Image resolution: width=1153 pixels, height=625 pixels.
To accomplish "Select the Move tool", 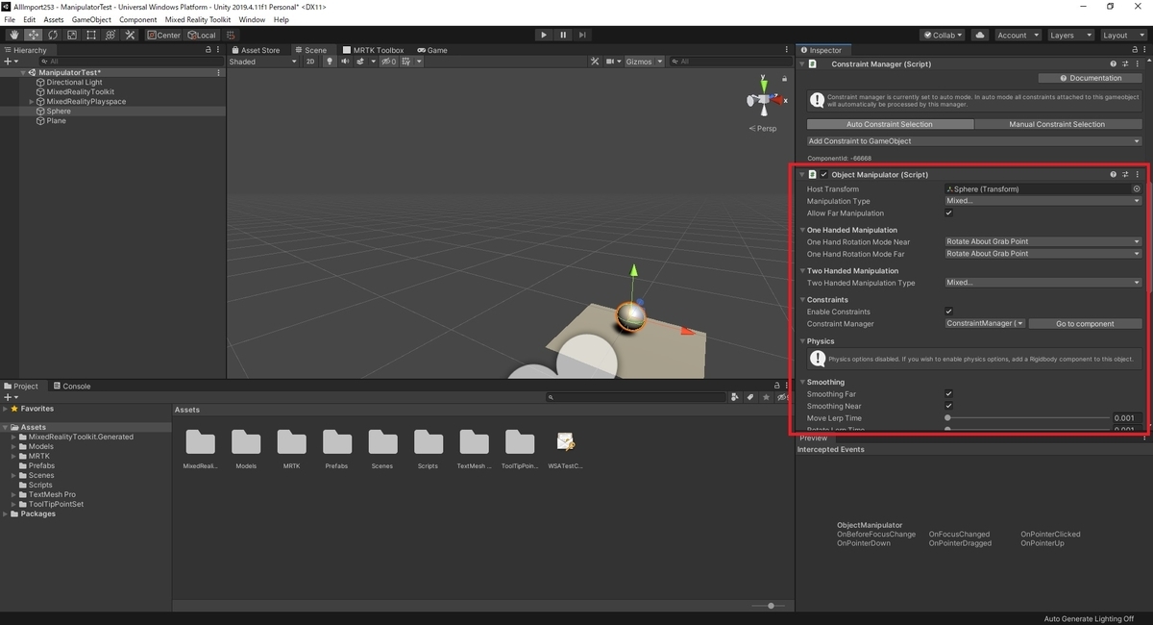I will click(x=34, y=35).
